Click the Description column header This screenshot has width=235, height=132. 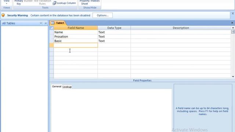[181, 28]
